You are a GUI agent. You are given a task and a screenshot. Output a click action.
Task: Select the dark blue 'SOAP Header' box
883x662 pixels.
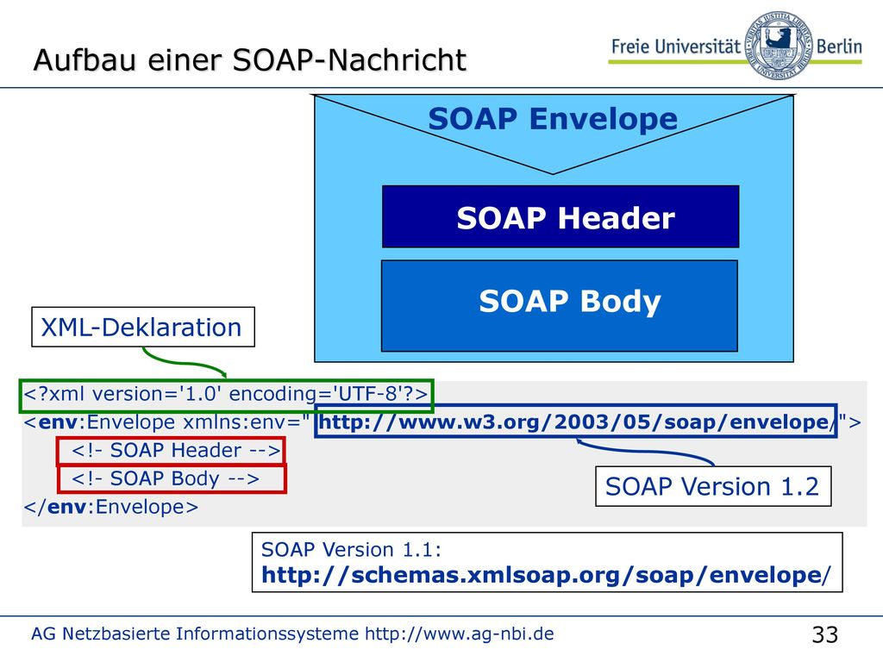pyautogui.click(x=560, y=216)
